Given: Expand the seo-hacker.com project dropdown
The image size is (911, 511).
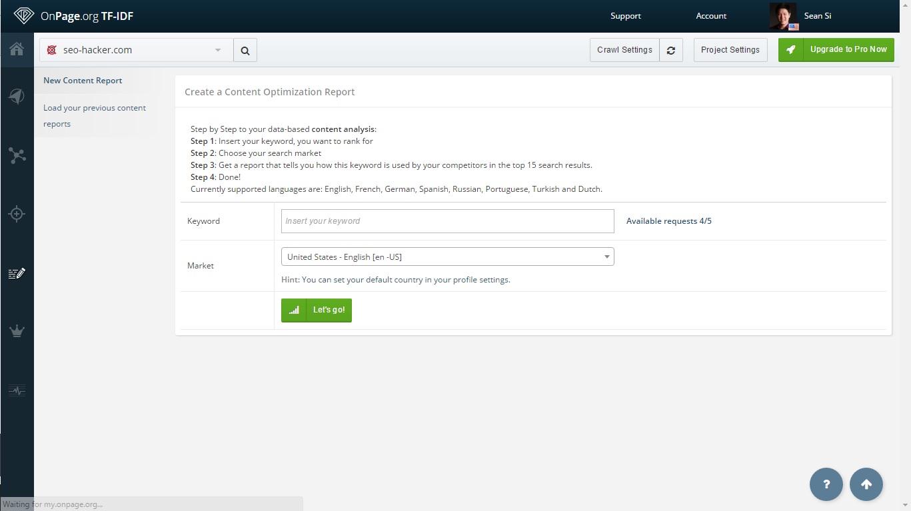Looking at the screenshot, I should (137, 50).
